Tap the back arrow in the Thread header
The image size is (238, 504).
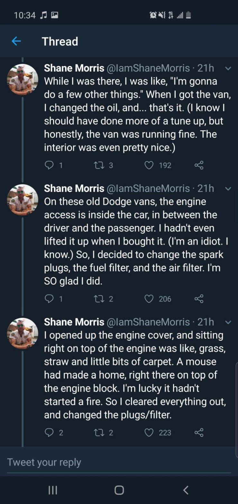[x=16, y=41]
